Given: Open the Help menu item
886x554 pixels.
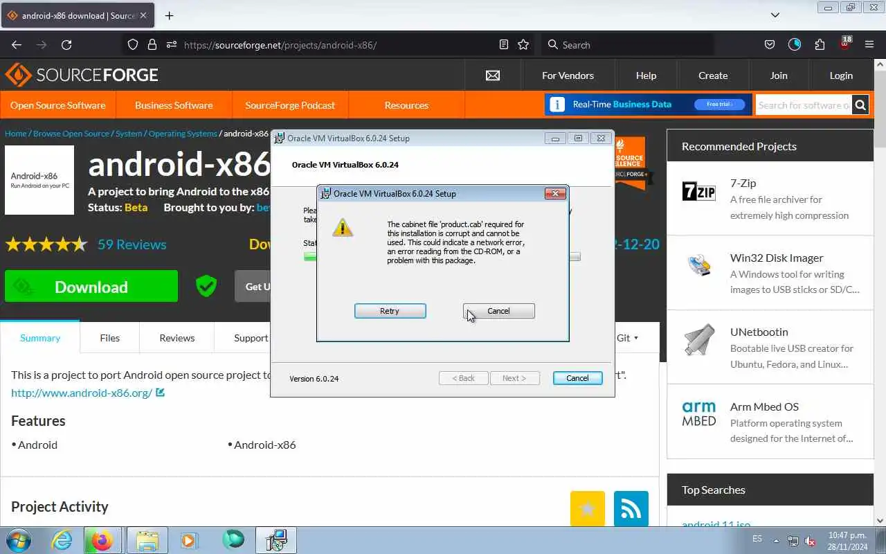Looking at the screenshot, I should (x=646, y=75).
